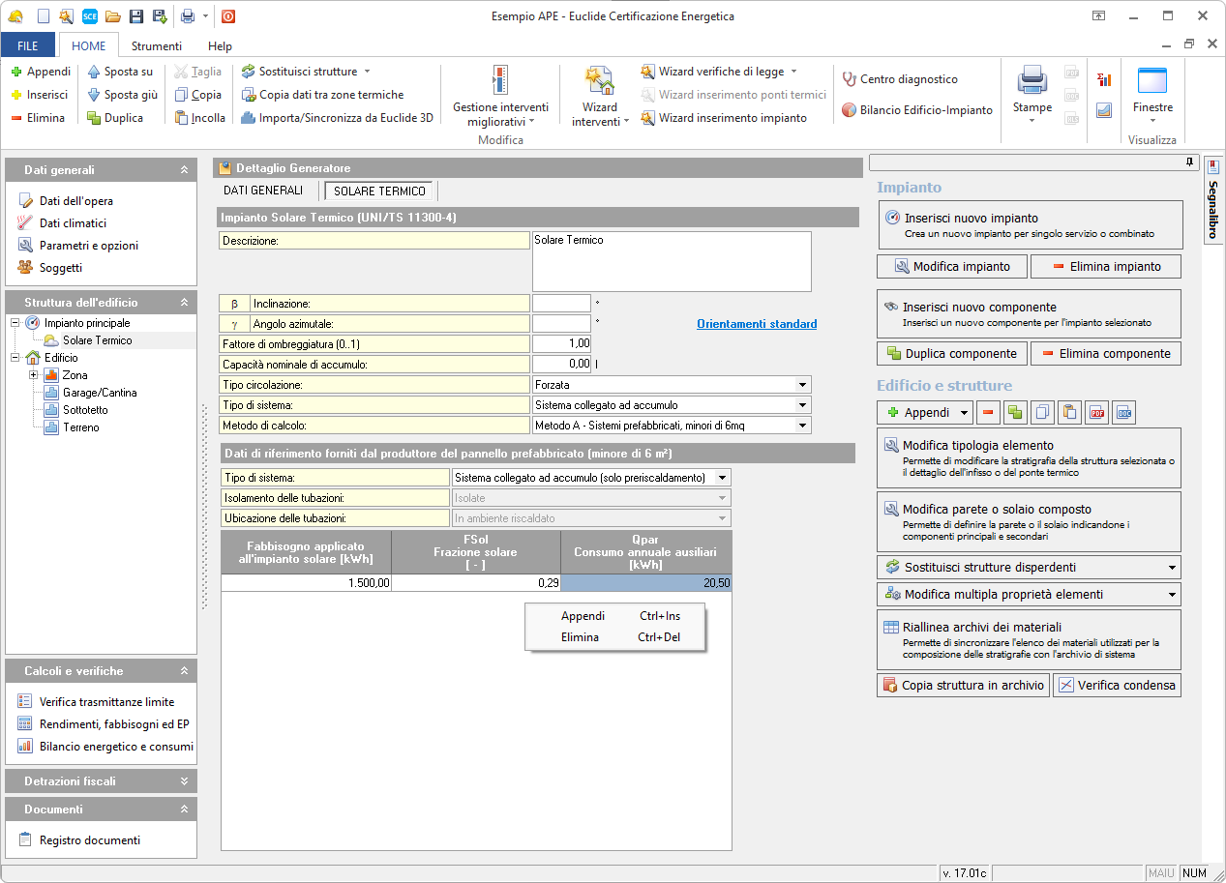Image resolution: width=1226 pixels, height=883 pixels.
Task: Open Bilancio Edificio-Impianto from the ribbon
Action: 917,110
